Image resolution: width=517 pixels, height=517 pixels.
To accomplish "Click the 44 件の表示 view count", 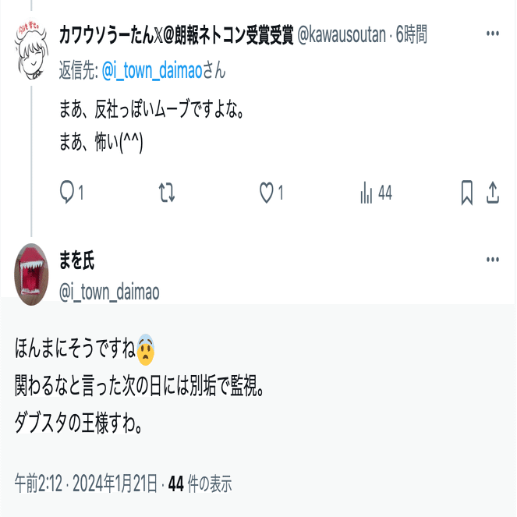I will [x=200, y=483].
